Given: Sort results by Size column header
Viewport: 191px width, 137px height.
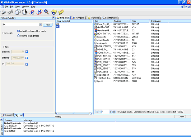Looking at the screenshot, I should tap(140, 21).
